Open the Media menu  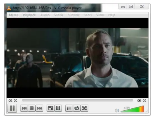click(x=14, y=15)
